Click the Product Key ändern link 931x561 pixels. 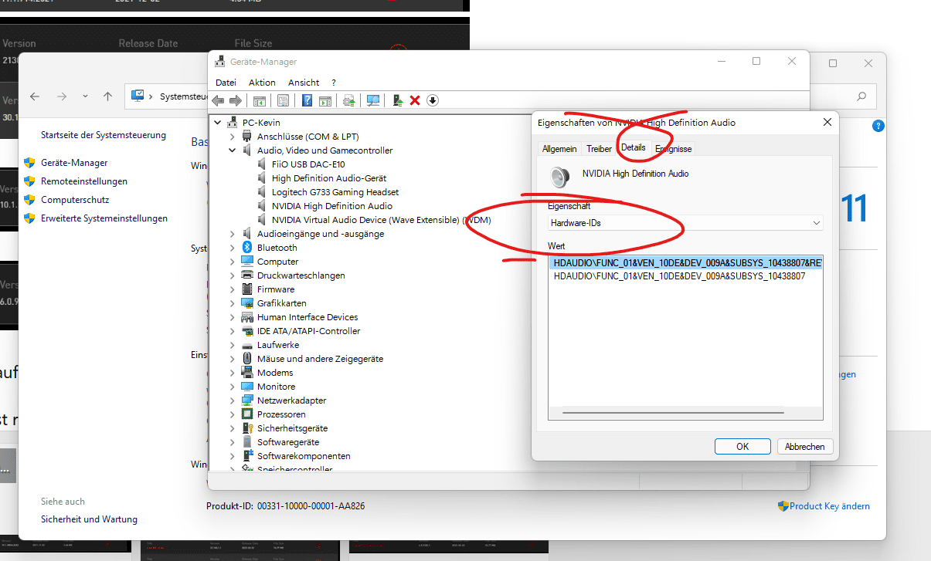pos(830,506)
